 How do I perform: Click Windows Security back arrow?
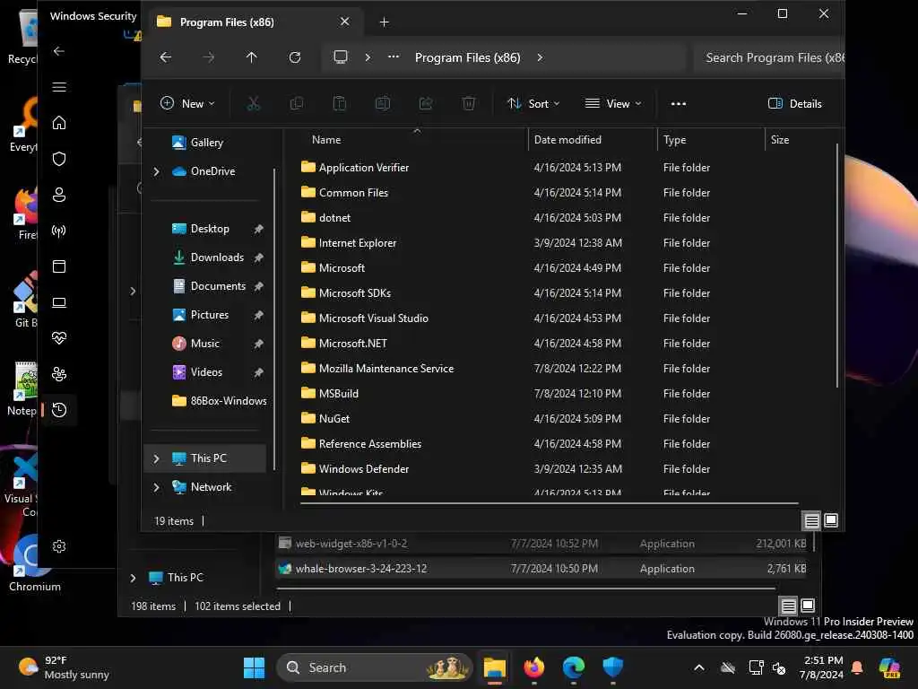point(59,51)
